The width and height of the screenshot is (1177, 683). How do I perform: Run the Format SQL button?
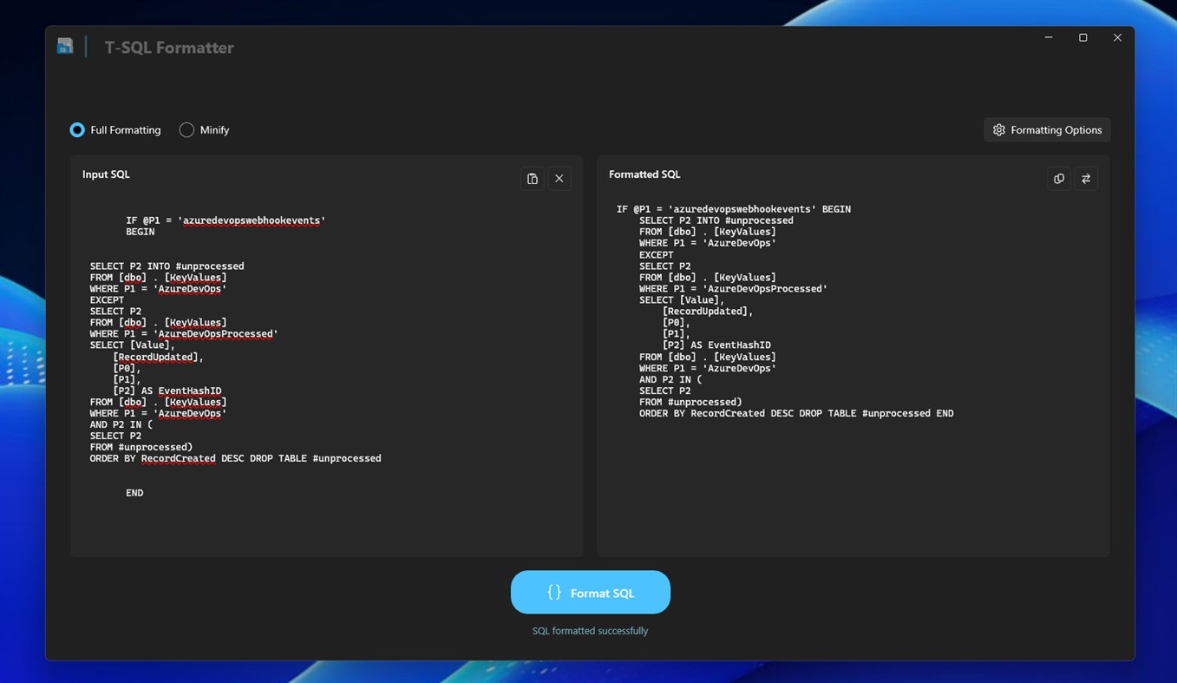[591, 592]
